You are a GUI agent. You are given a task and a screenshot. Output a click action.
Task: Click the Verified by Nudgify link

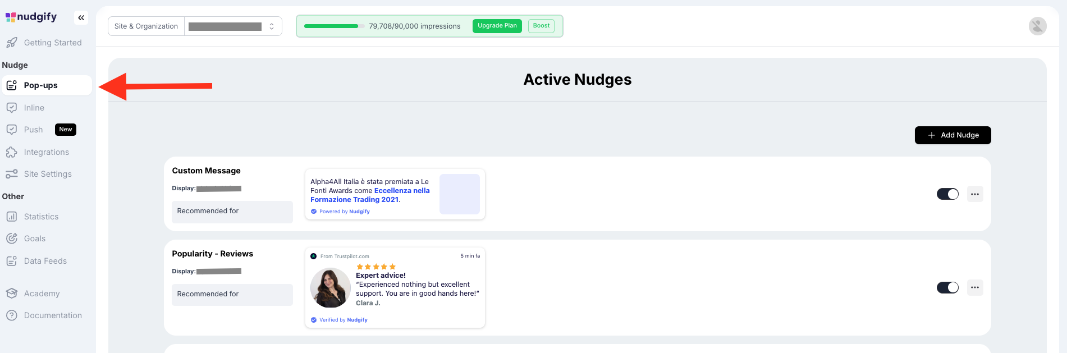[x=344, y=320]
